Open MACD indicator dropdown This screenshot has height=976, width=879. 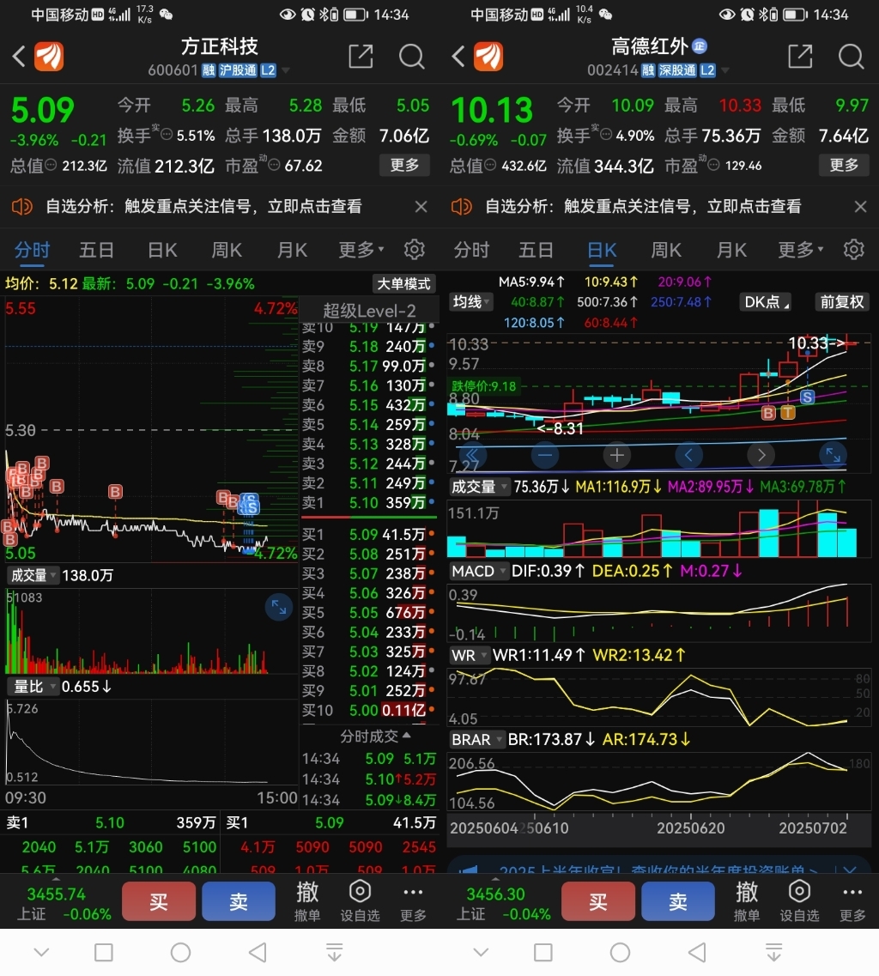pos(477,571)
